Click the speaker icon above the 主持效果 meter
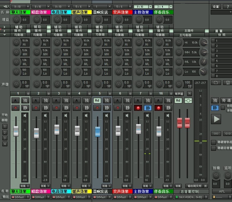 click(x=147, y=116)
